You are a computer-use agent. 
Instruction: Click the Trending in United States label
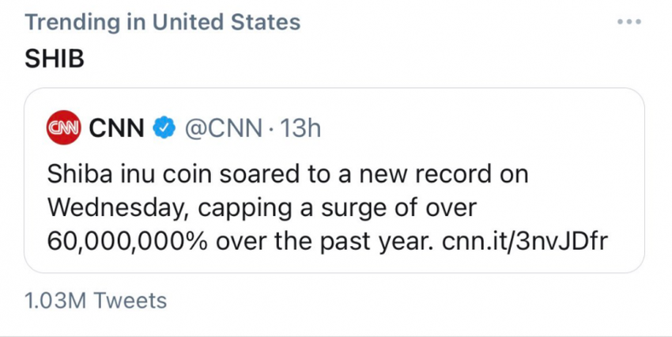162,21
